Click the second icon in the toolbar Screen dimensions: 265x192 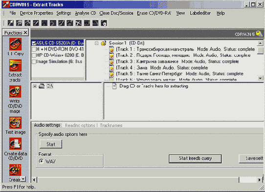(x=19, y=23)
